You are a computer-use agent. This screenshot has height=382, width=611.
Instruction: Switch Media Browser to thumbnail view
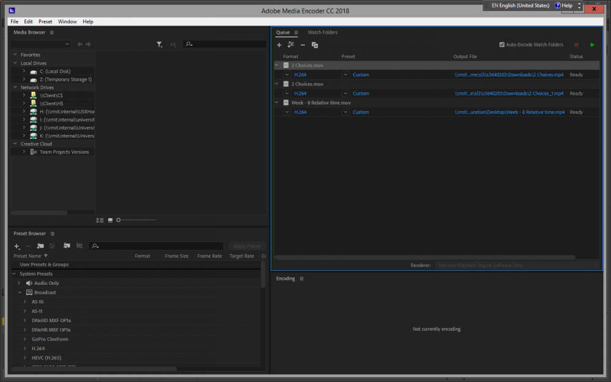coord(110,220)
